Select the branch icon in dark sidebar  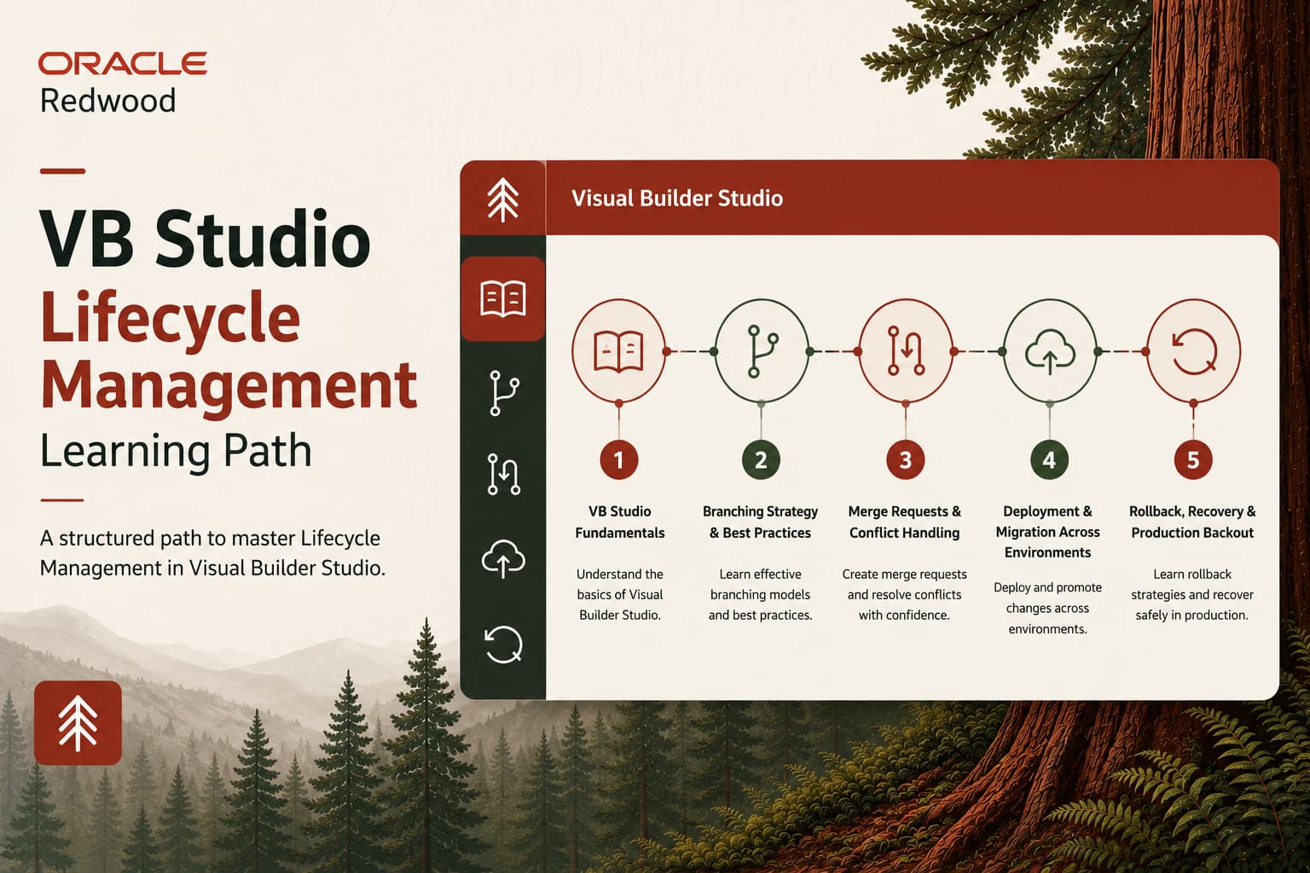504,393
